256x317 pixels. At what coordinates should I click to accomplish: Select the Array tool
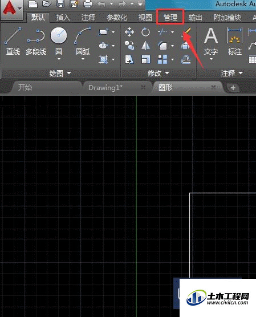coord(162,59)
